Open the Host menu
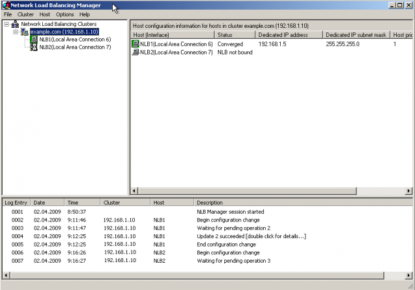 click(45, 14)
